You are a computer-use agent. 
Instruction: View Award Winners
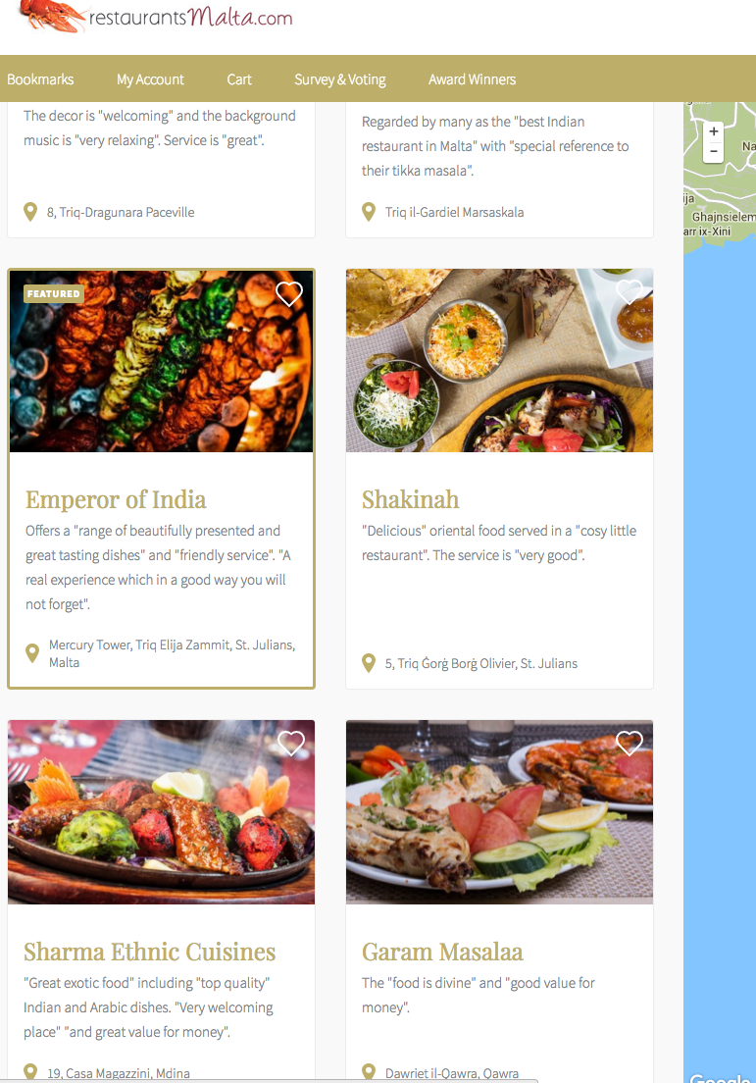473,79
